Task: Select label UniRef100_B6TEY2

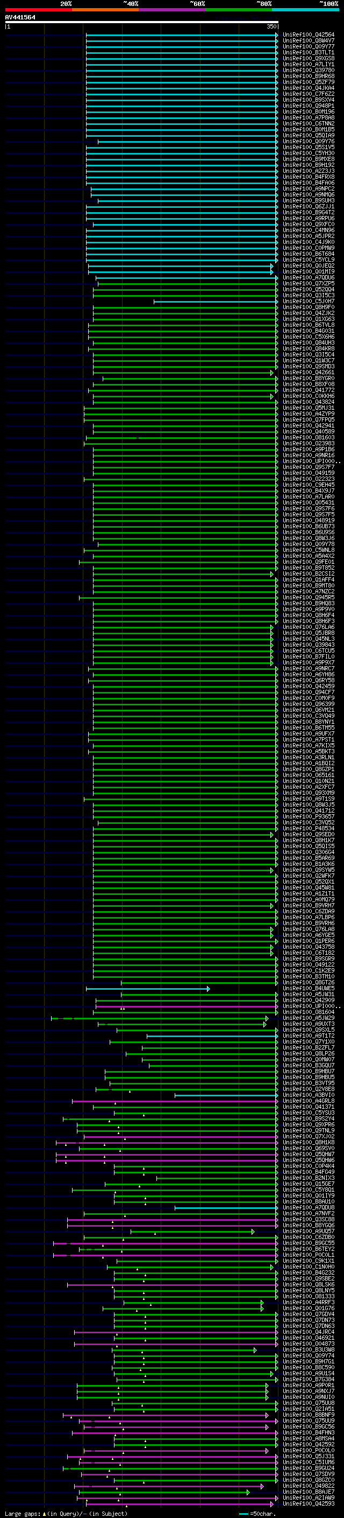Action: [x=309, y=1249]
